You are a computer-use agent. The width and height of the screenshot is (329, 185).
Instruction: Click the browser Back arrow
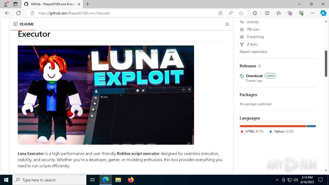[7, 13]
